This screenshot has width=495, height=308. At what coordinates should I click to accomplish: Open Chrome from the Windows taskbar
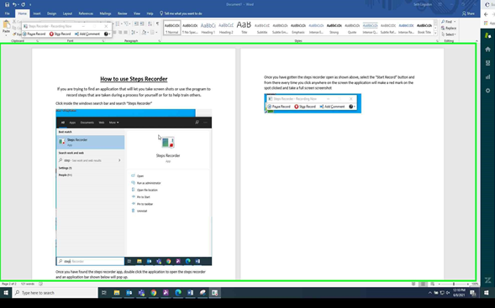[154, 293]
